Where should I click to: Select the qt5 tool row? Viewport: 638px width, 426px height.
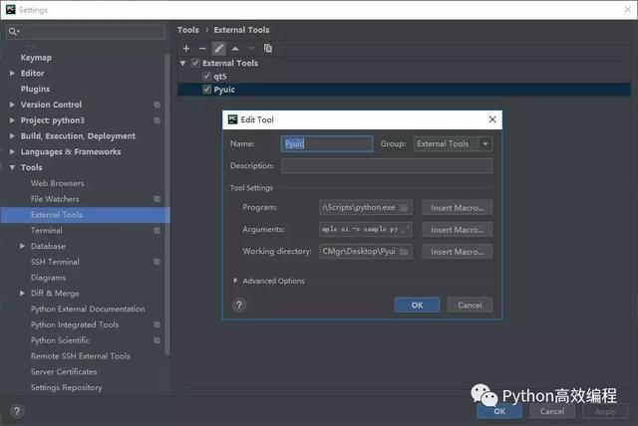(x=404, y=77)
